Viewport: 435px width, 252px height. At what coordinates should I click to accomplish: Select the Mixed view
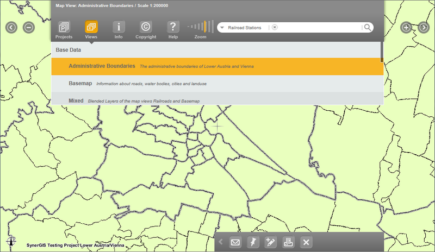point(217,99)
